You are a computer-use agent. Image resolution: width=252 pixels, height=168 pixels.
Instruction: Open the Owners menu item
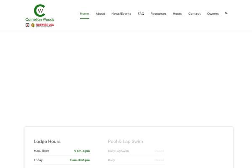click(213, 14)
